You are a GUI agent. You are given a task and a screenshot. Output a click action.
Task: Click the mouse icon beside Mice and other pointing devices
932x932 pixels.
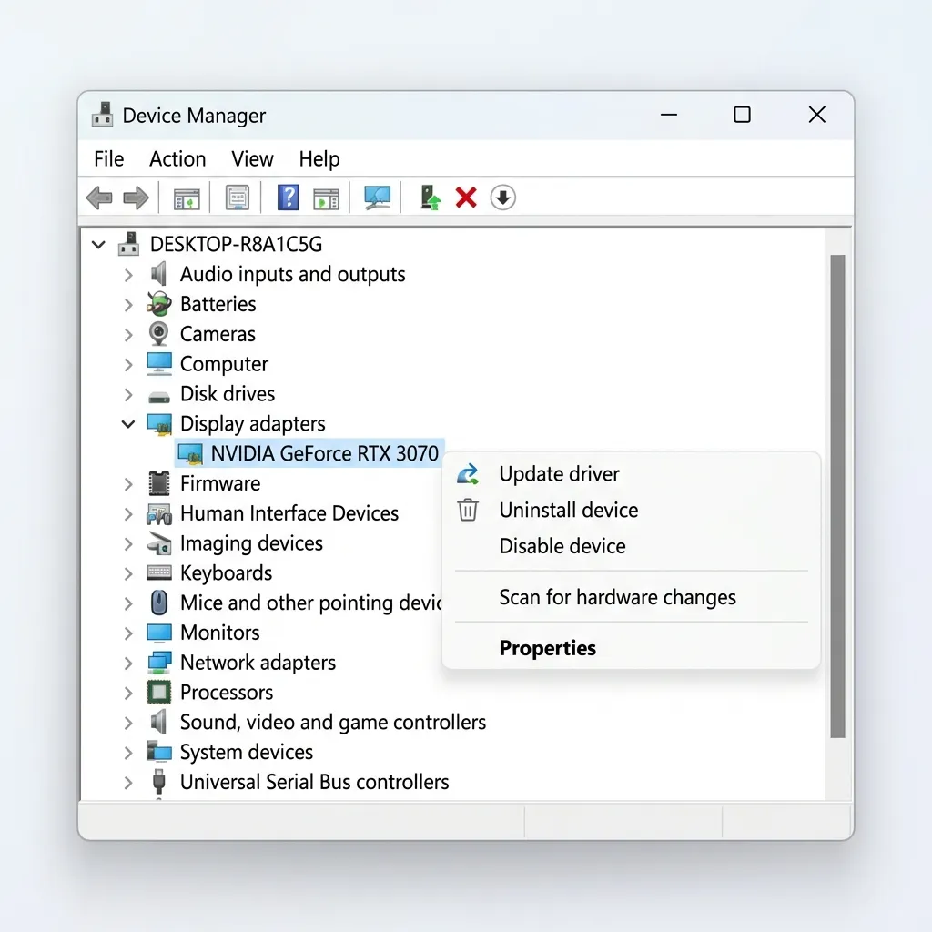click(158, 603)
